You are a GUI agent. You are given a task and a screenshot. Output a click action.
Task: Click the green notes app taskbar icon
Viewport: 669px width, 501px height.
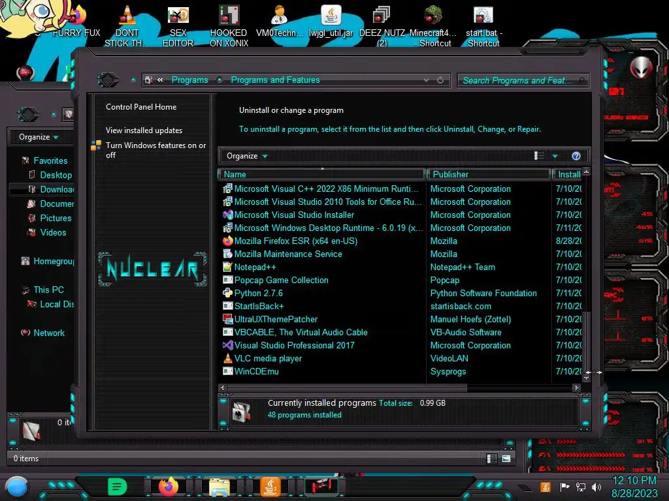pyautogui.click(x=117, y=487)
